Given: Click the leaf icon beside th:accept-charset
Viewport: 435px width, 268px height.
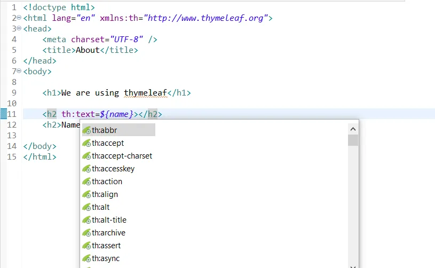Looking at the screenshot, I should point(87,156).
